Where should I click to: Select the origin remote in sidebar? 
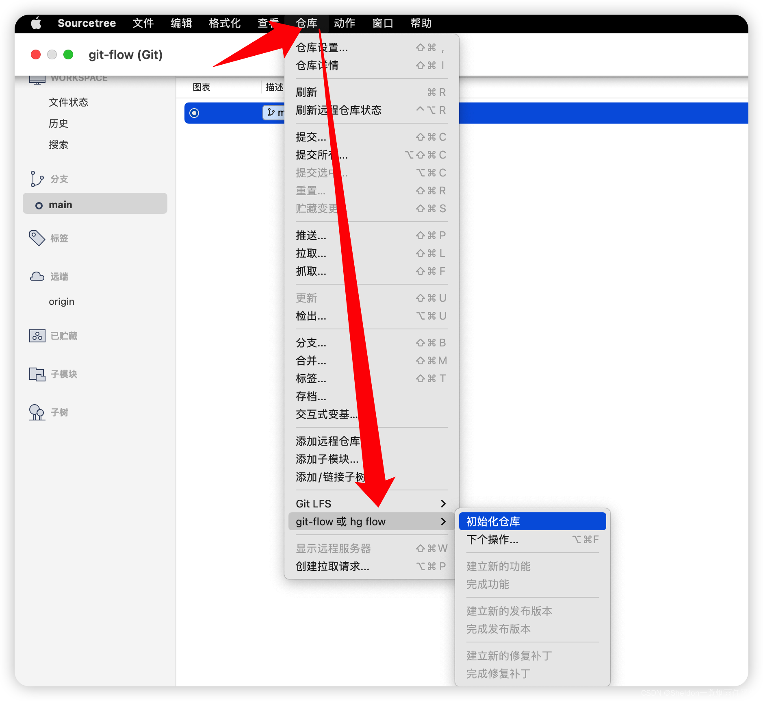(x=61, y=302)
